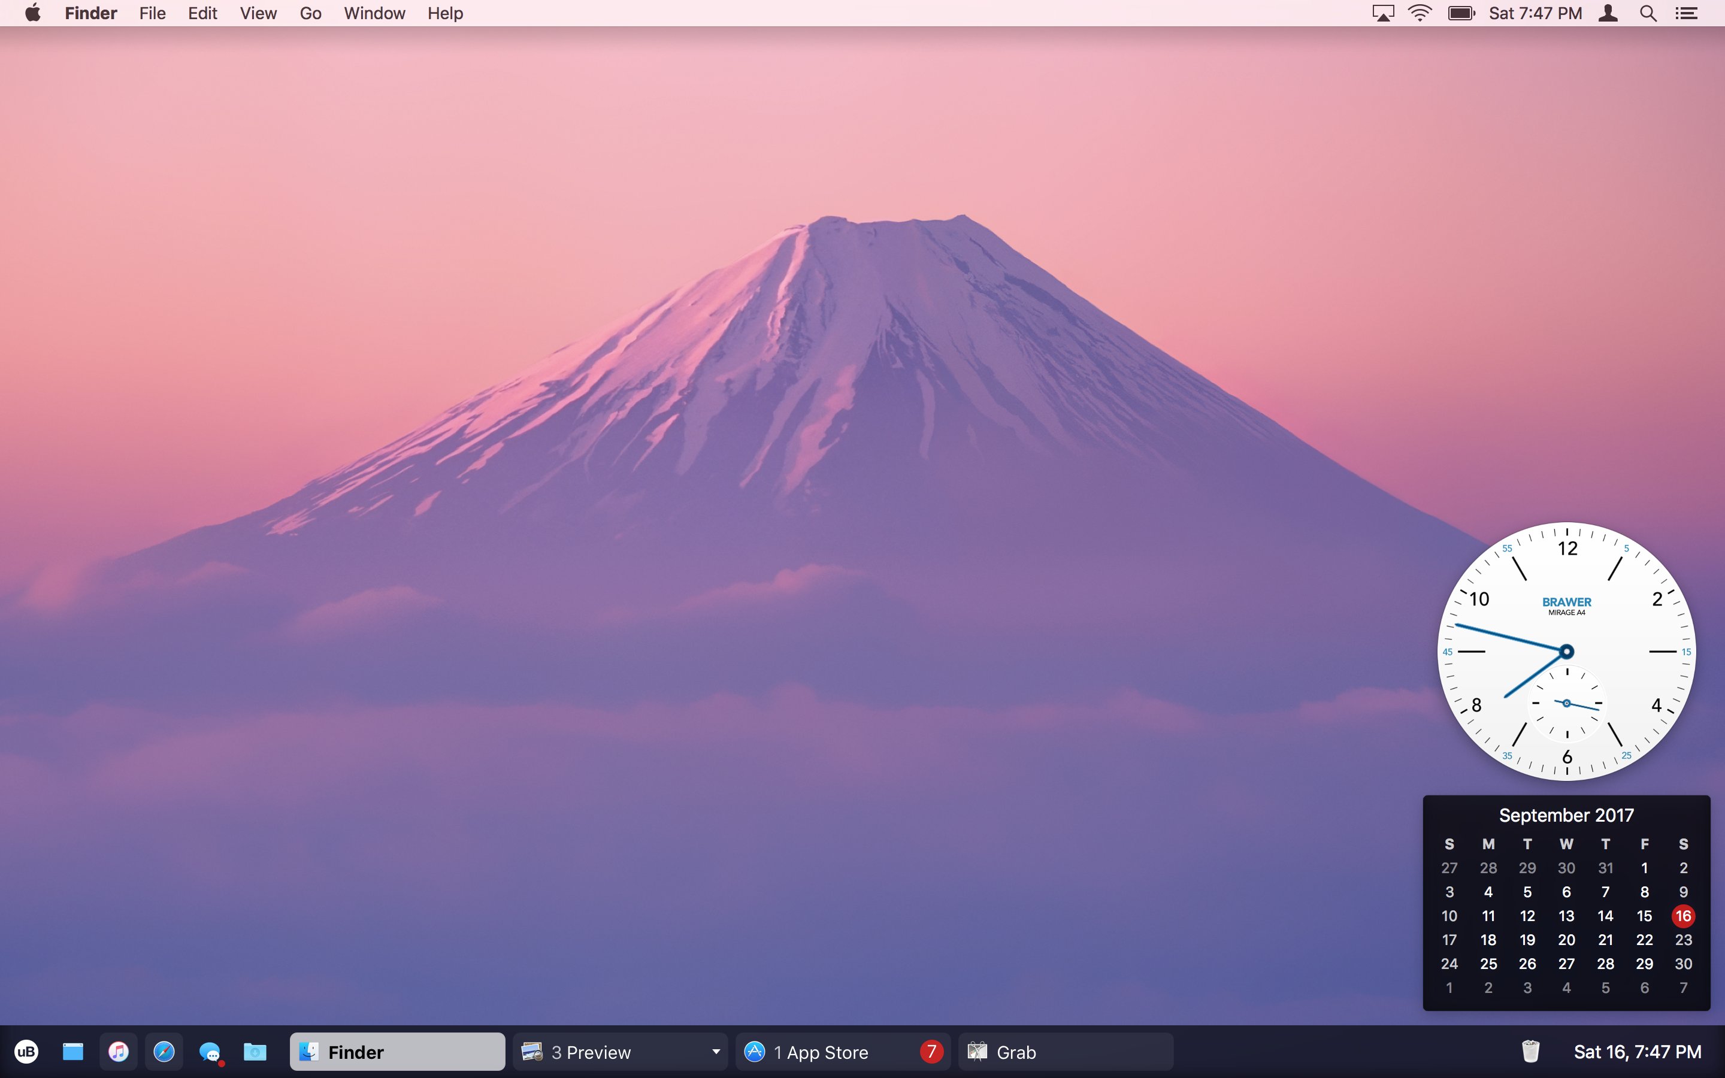Open the Window menu
Screen dimensions: 1725x1078
pyautogui.click(x=374, y=14)
